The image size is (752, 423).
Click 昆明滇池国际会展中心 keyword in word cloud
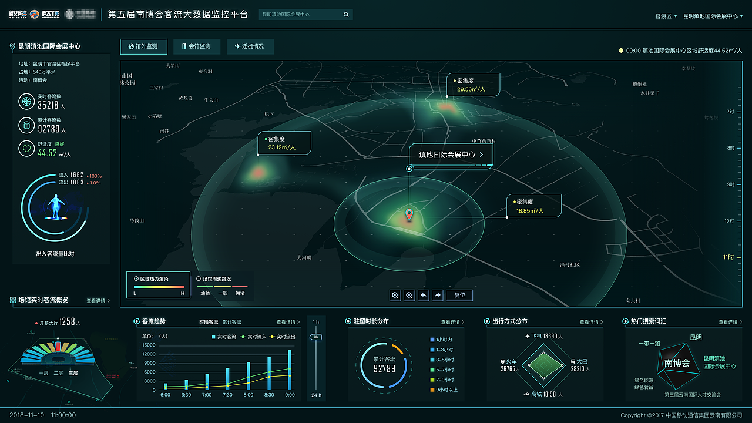click(720, 362)
